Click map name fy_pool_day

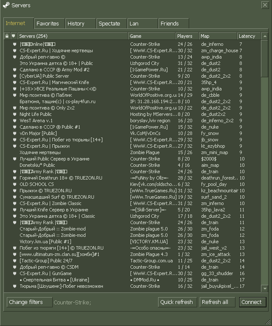214,184
